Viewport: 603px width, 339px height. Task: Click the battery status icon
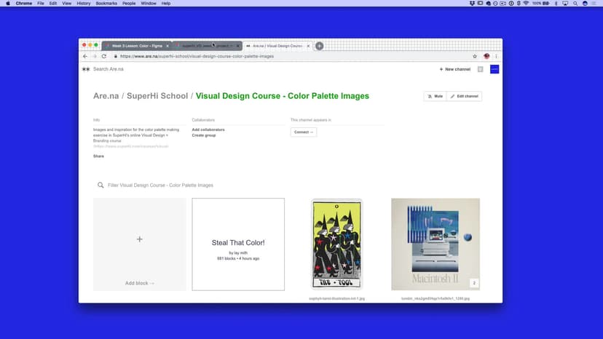click(x=545, y=3)
